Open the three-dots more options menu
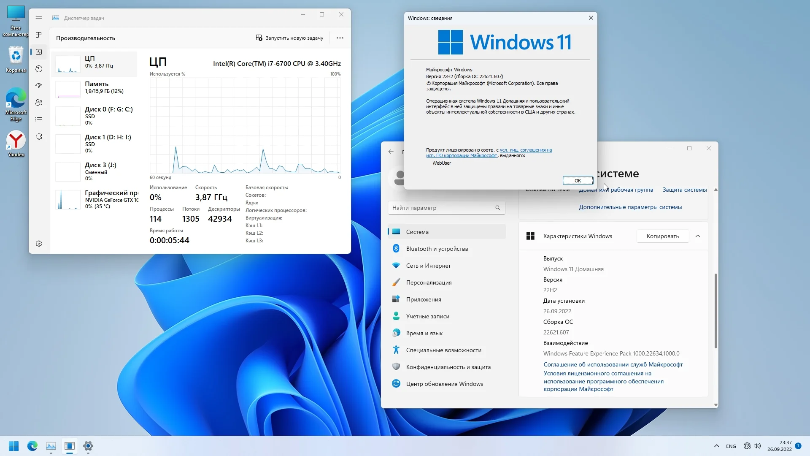The width and height of the screenshot is (810, 456). (340, 38)
